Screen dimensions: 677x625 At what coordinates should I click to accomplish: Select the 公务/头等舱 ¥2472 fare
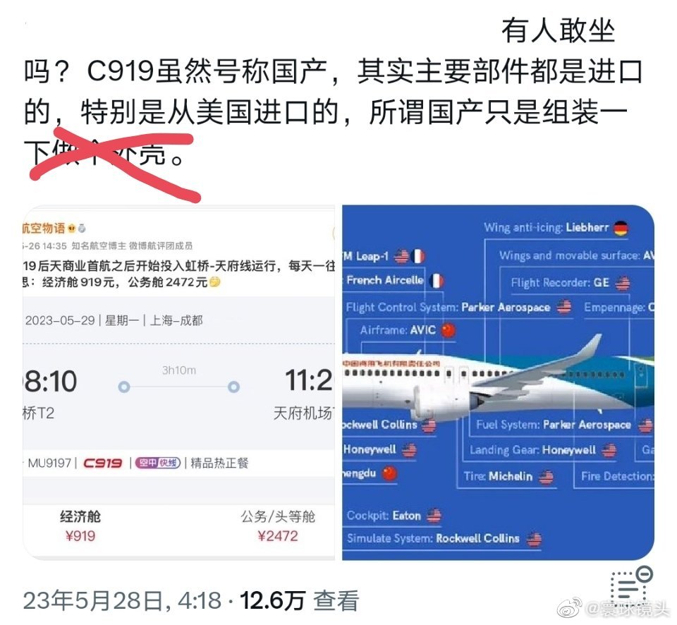coord(278,526)
